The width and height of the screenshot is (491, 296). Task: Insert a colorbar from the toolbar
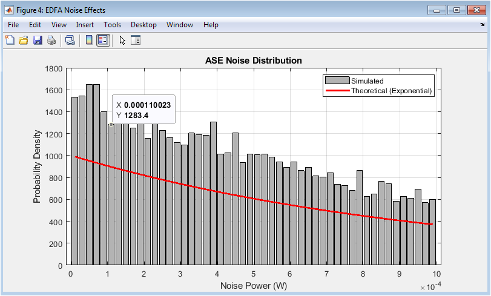point(89,41)
